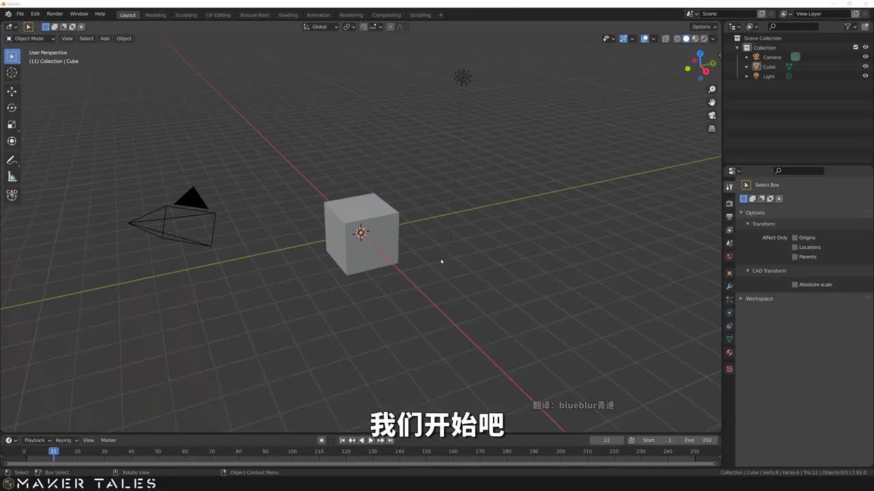The image size is (874, 491).
Task: Open the Object Data mesh tab
Action: pyautogui.click(x=729, y=340)
